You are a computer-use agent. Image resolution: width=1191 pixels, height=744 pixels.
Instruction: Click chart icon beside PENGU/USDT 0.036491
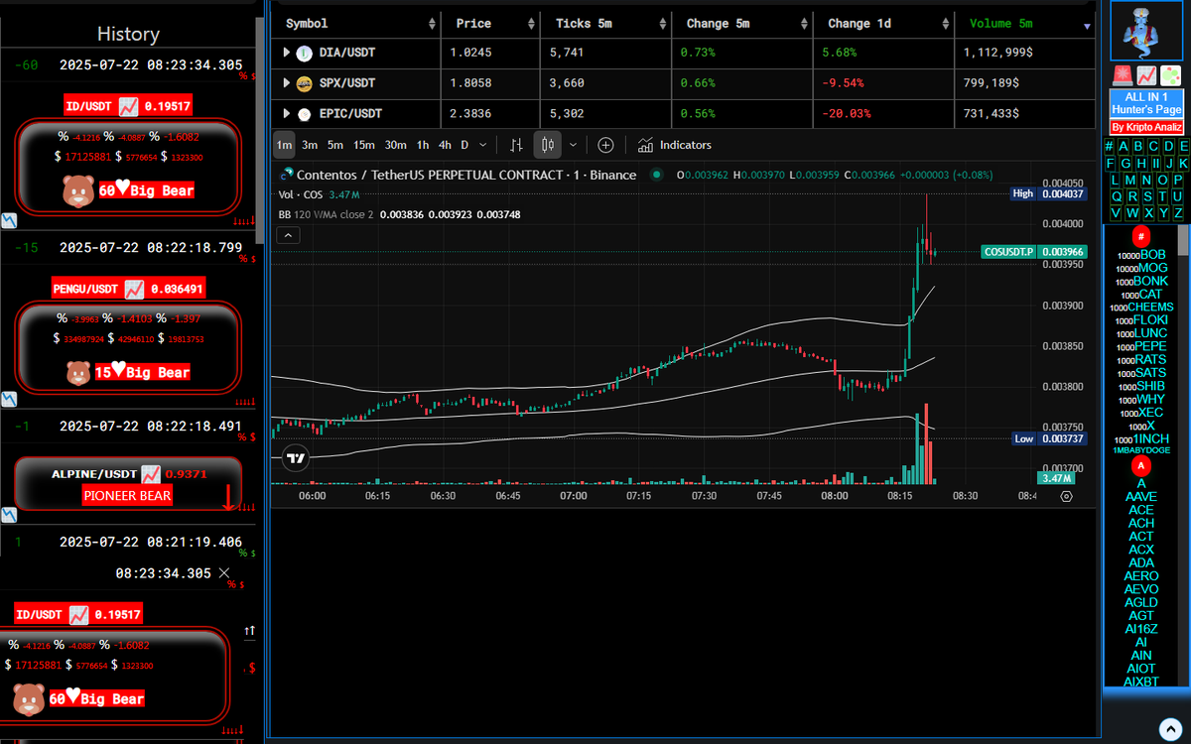tap(134, 290)
